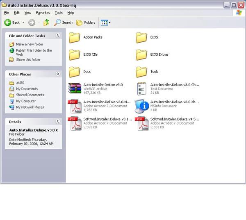The image size is (246, 220).
Task: Select the BIOS Extras folder icon
Action: point(141,55)
